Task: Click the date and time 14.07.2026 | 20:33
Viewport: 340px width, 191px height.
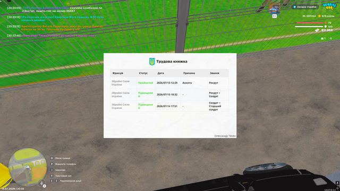Action: [13, 189]
